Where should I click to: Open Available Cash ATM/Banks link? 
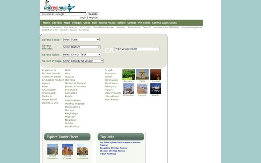pyautogui.click(x=166, y=28)
